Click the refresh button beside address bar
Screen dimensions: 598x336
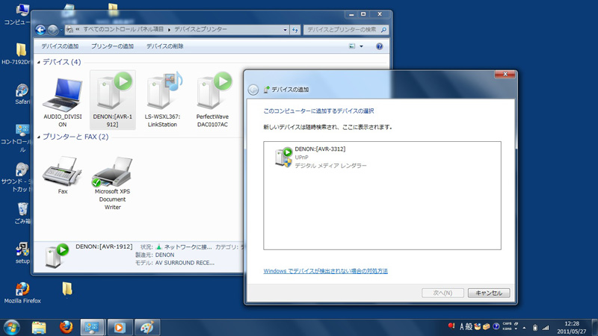295,30
